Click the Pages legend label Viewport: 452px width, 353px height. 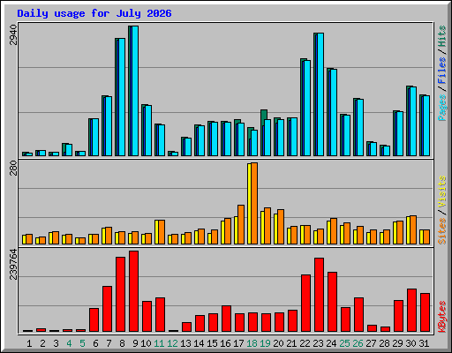pyautogui.click(x=442, y=108)
